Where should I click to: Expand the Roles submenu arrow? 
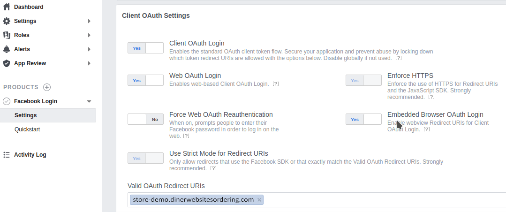coord(89,35)
